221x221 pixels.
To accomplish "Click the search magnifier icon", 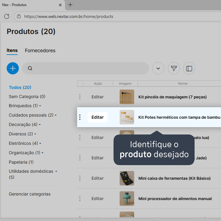I will point(30,68).
